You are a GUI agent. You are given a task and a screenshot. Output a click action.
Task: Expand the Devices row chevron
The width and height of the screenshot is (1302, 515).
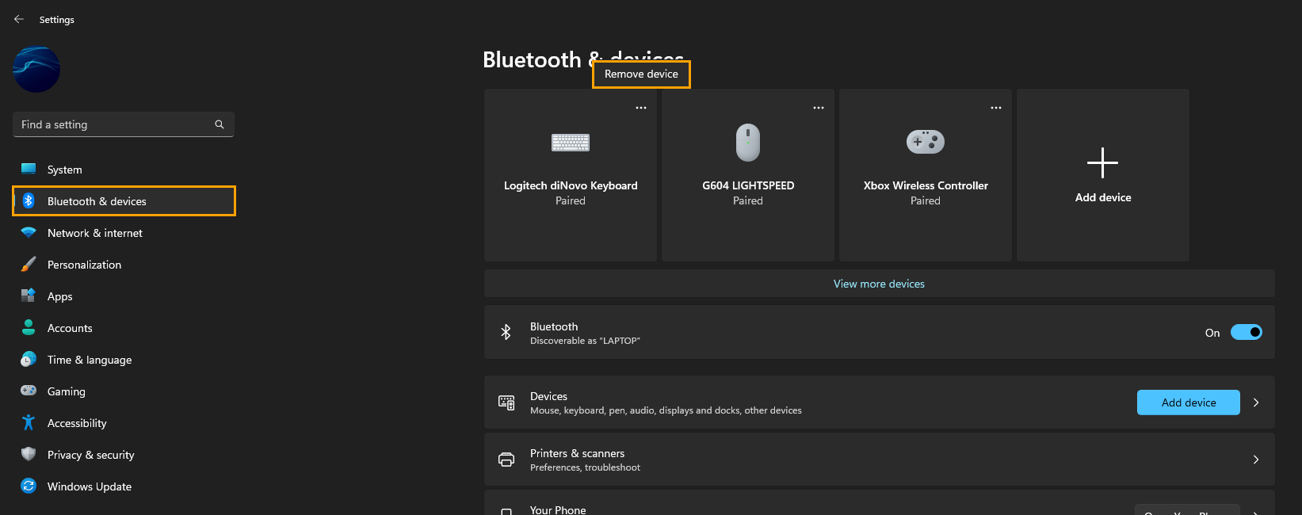pos(1256,402)
